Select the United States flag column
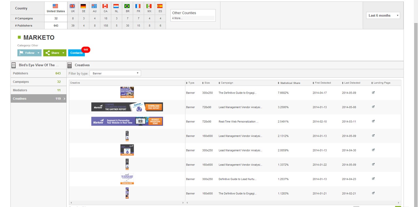 point(56,8)
